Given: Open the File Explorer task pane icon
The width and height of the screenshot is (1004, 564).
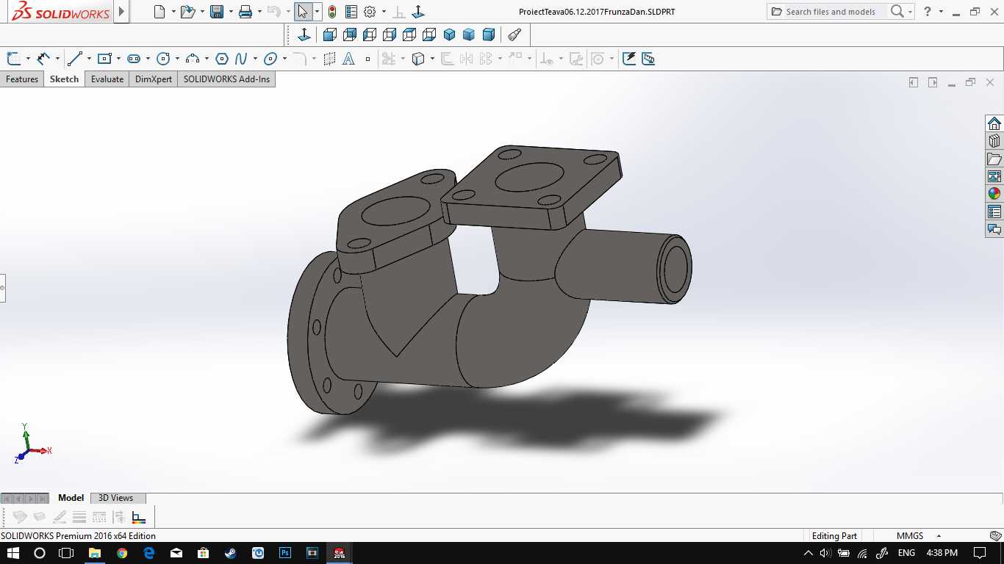Looking at the screenshot, I should (x=994, y=159).
